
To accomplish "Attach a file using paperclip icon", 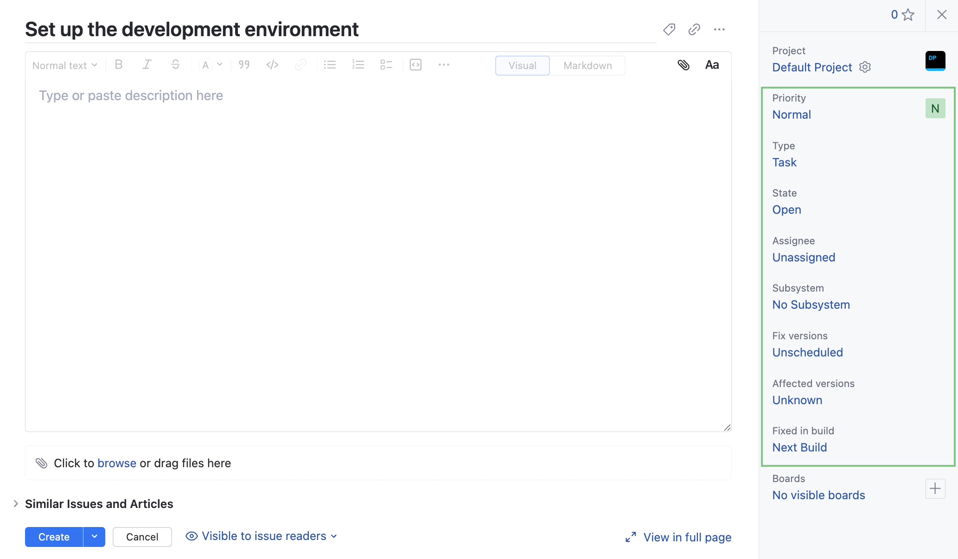I will 683,65.
